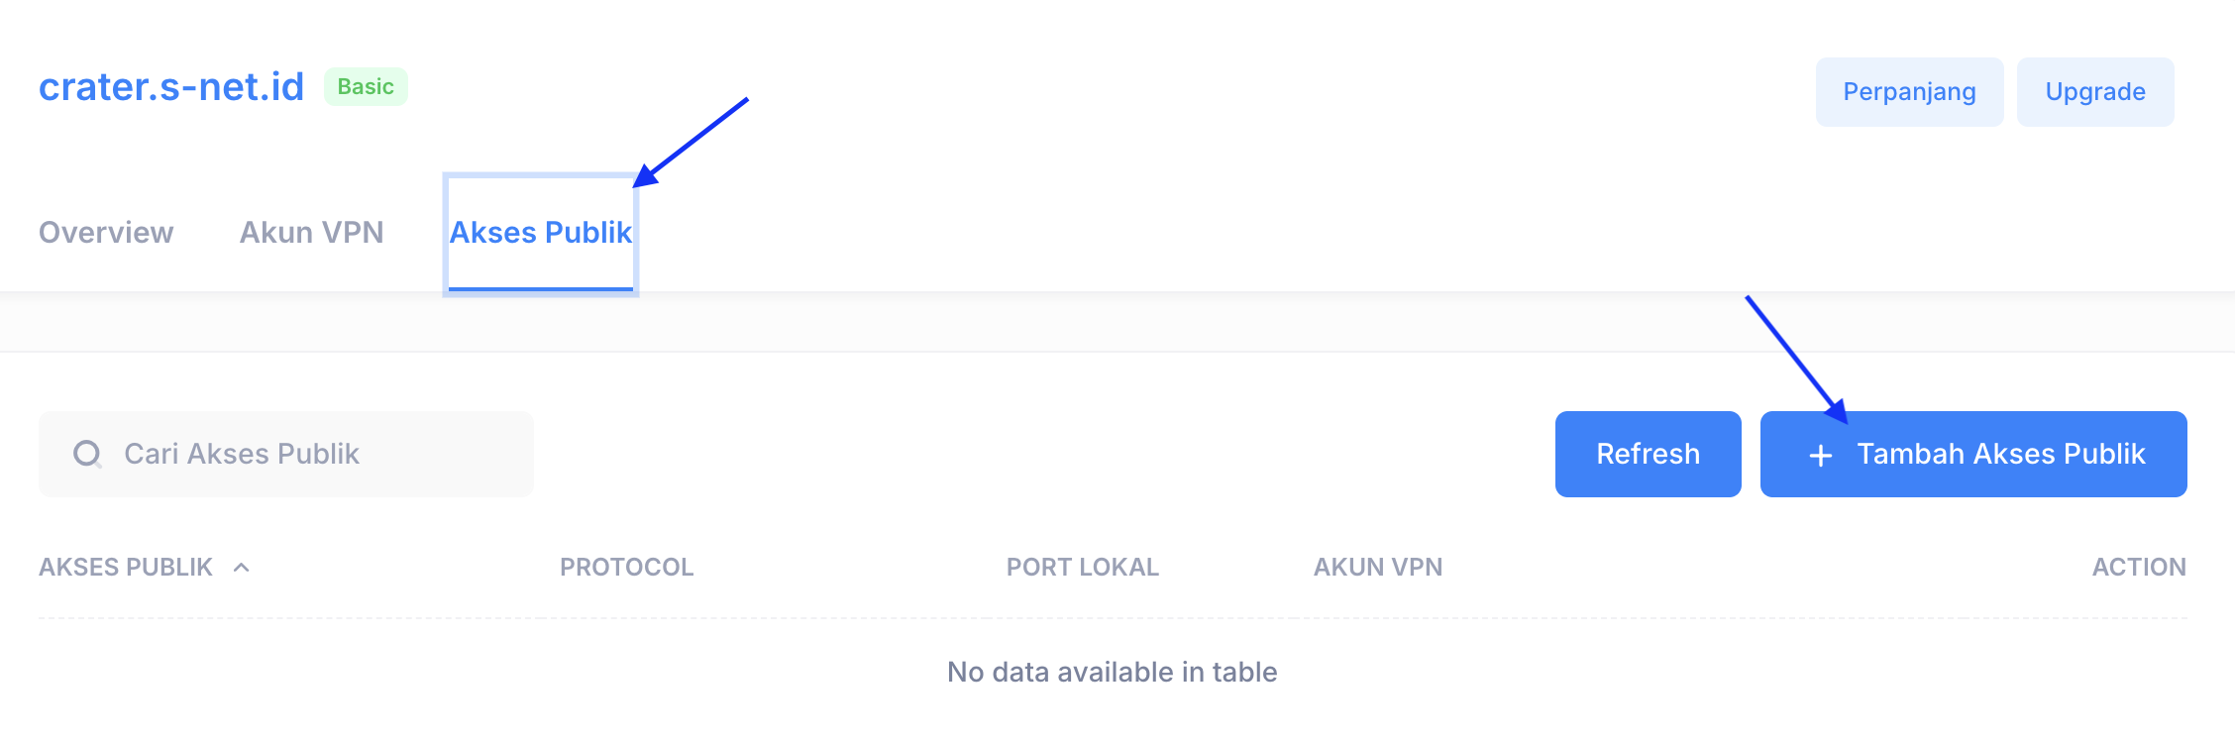
Task: Click the Upgrade button
Action: click(2095, 91)
